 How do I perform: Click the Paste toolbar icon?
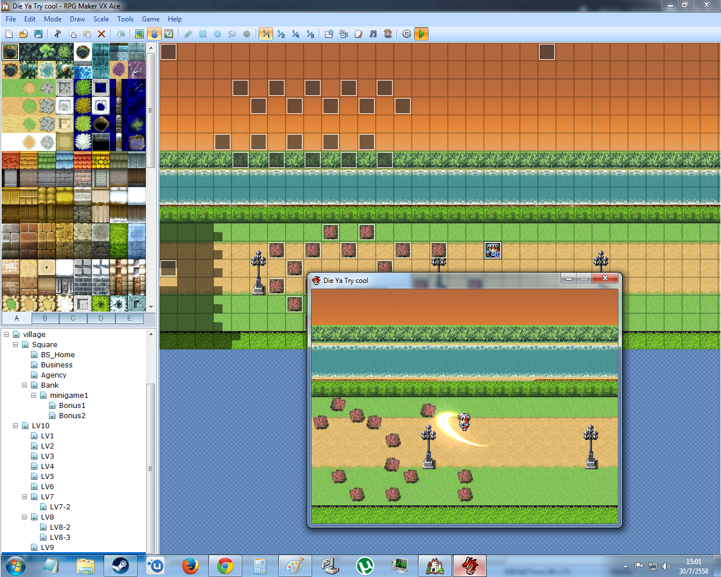coord(87,34)
